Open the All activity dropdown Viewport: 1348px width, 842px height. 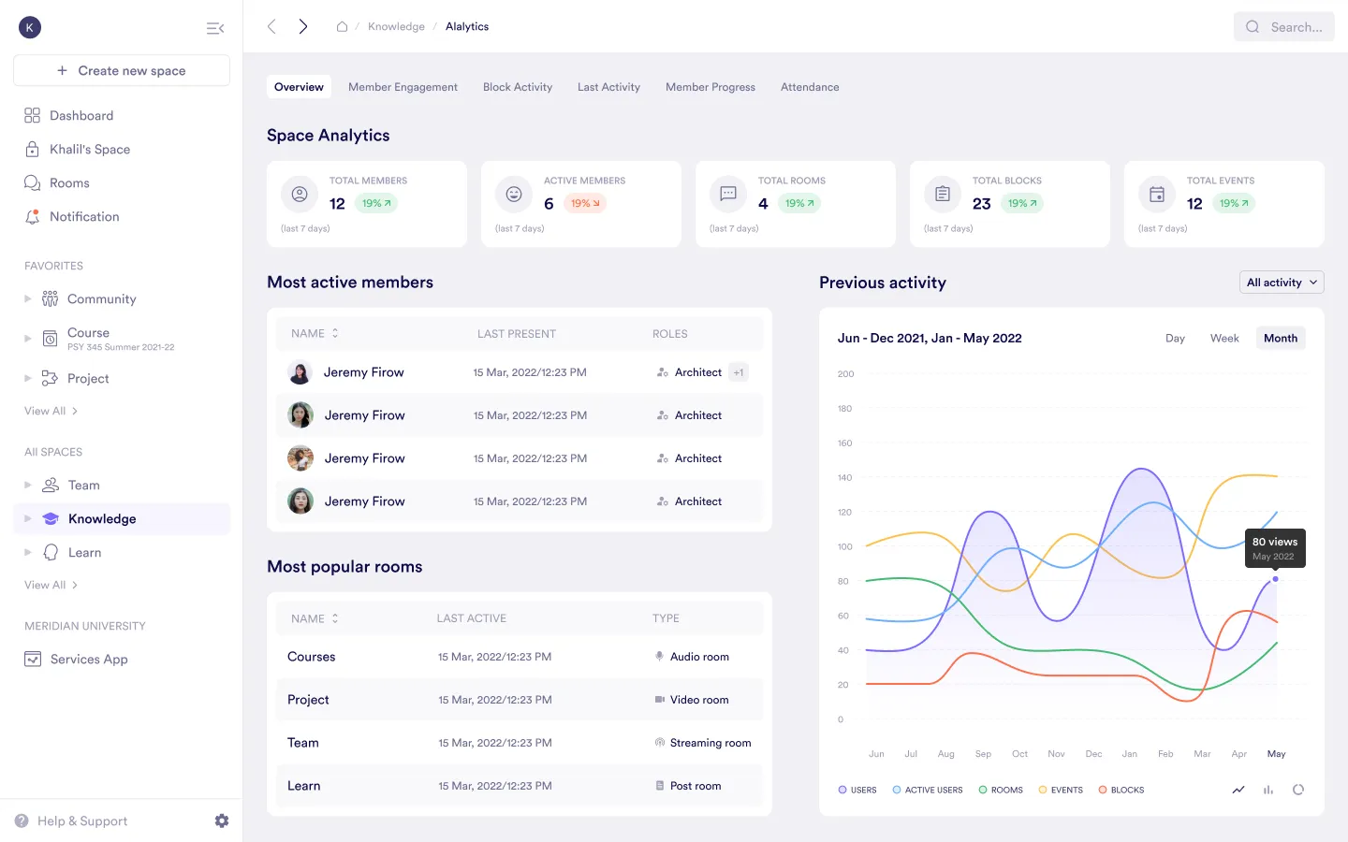pos(1282,283)
